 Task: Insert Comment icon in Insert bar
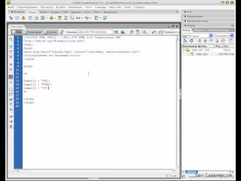coord(72,18)
